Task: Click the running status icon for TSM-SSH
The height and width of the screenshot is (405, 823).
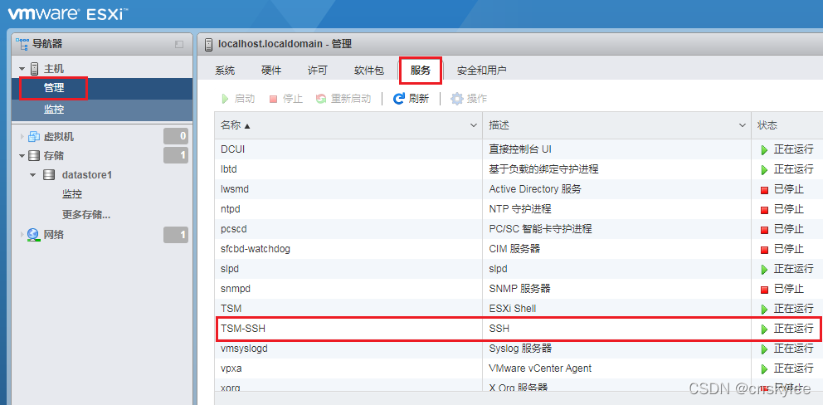Action: tap(764, 329)
